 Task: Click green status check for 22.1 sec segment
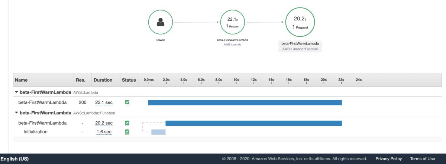pyautogui.click(x=127, y=102)
